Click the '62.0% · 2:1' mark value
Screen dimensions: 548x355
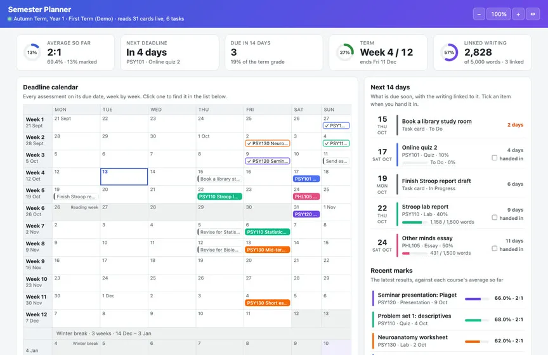(x=509, y=340)
